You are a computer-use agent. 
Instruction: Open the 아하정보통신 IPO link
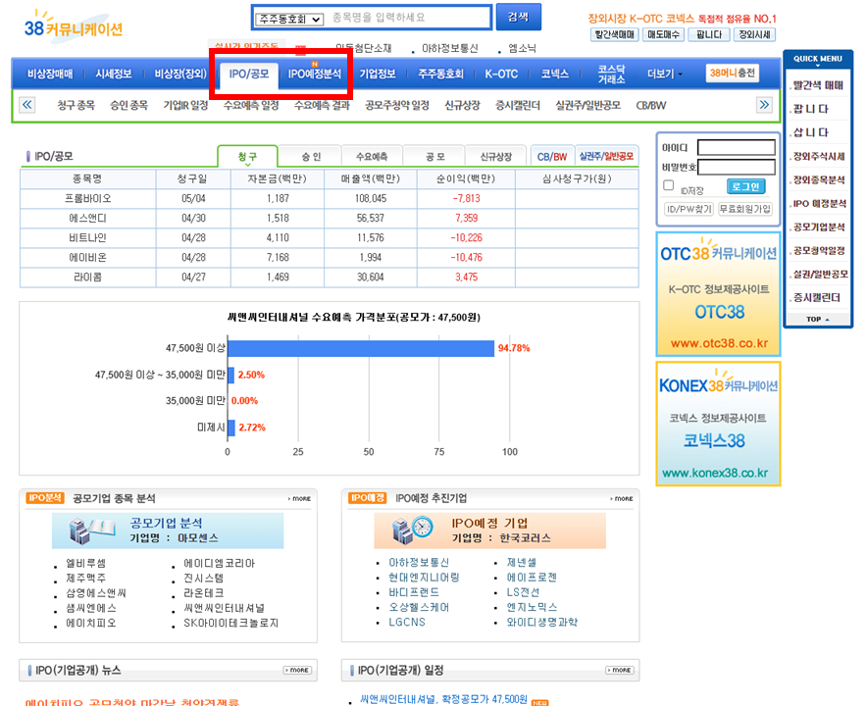[419, 562]
